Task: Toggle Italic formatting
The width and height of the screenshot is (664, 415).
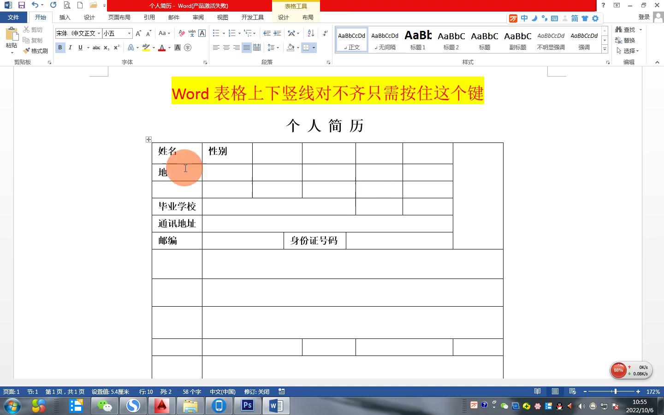Action: click(x=70, y=47)
